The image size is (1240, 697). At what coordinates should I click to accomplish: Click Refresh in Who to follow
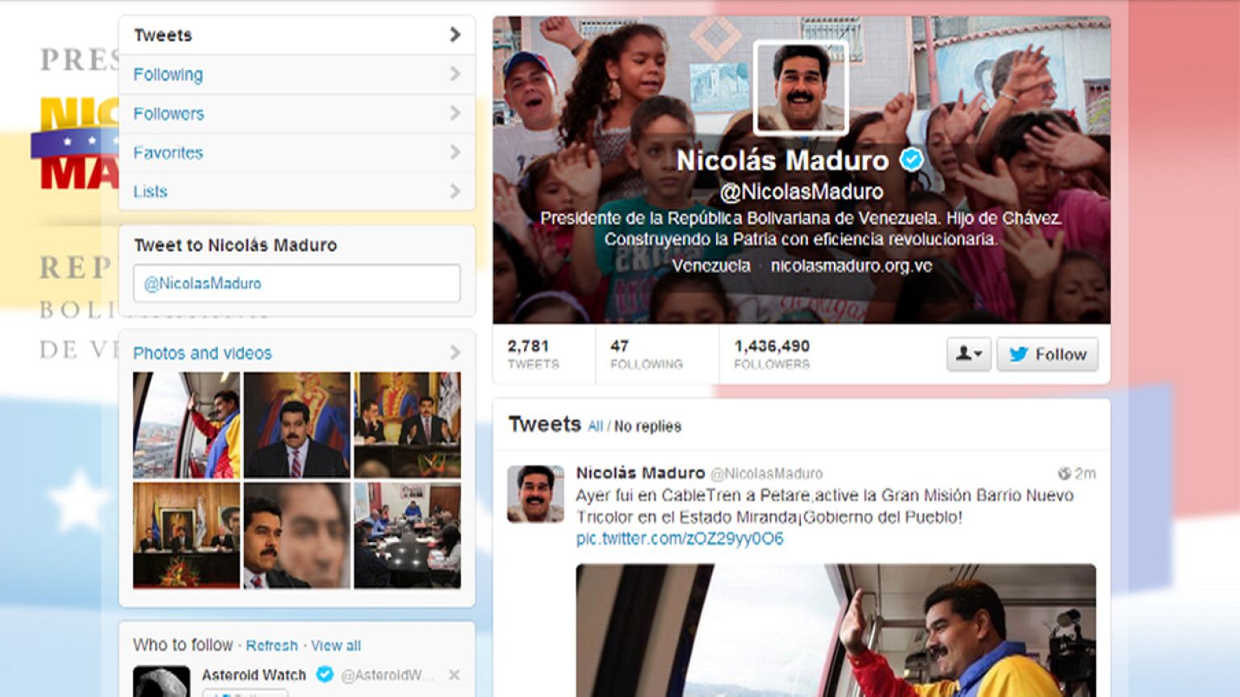click(x=272, y=645)
